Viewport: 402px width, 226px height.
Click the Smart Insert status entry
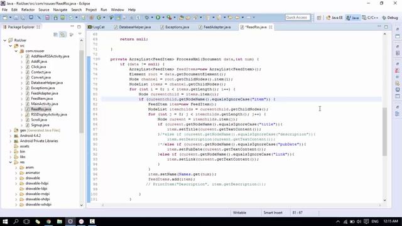pyautogui.click(x=273, y=213)
